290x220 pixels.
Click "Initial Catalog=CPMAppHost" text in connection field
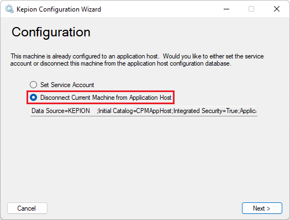(x=135, y=111)
